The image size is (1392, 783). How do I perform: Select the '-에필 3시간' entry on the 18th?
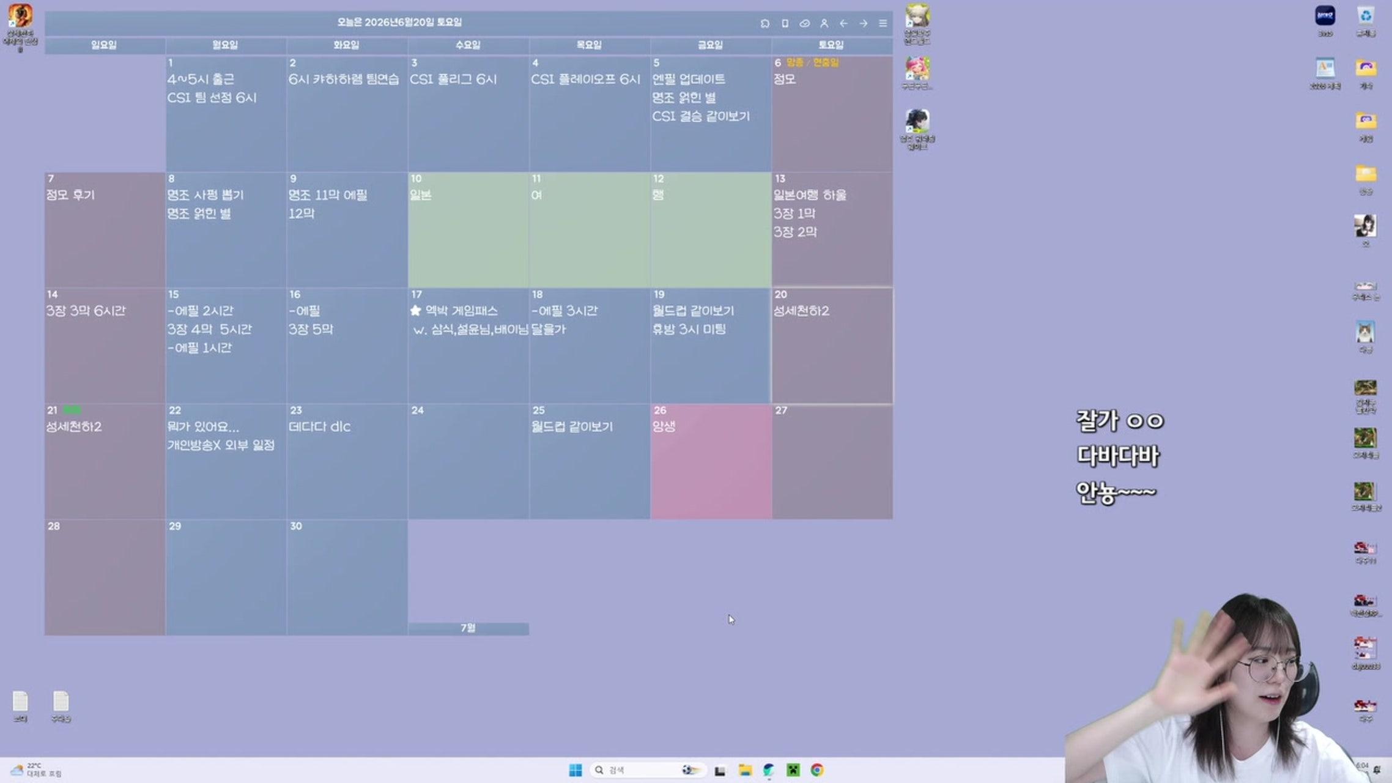point(565,310)
